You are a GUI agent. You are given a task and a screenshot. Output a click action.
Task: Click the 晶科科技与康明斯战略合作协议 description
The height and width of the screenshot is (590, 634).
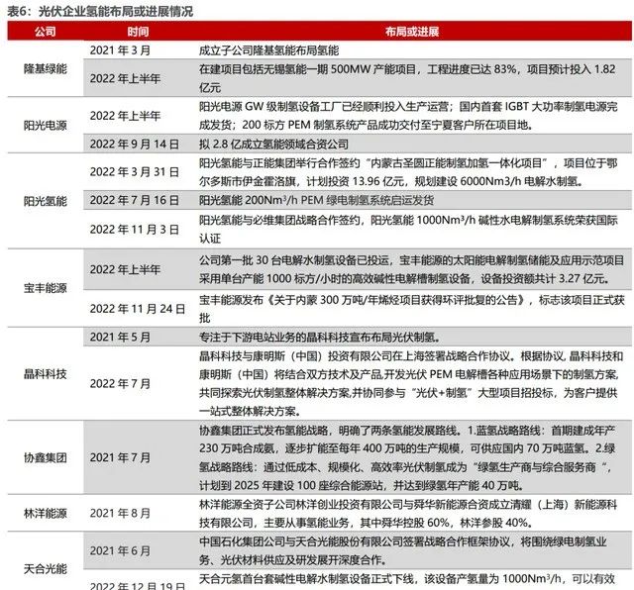coord(411,383)
